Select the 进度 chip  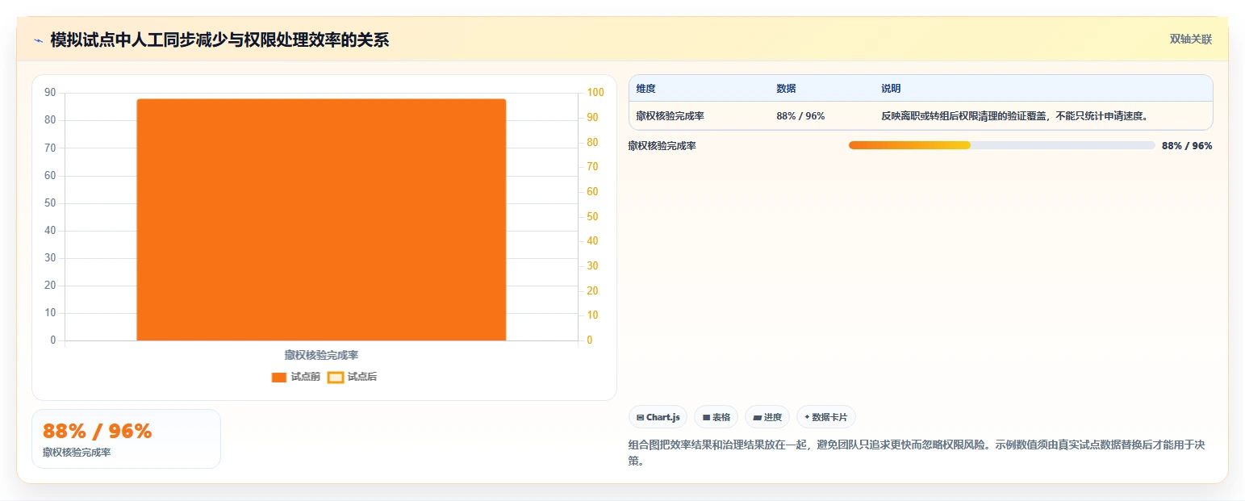[767, 417]
